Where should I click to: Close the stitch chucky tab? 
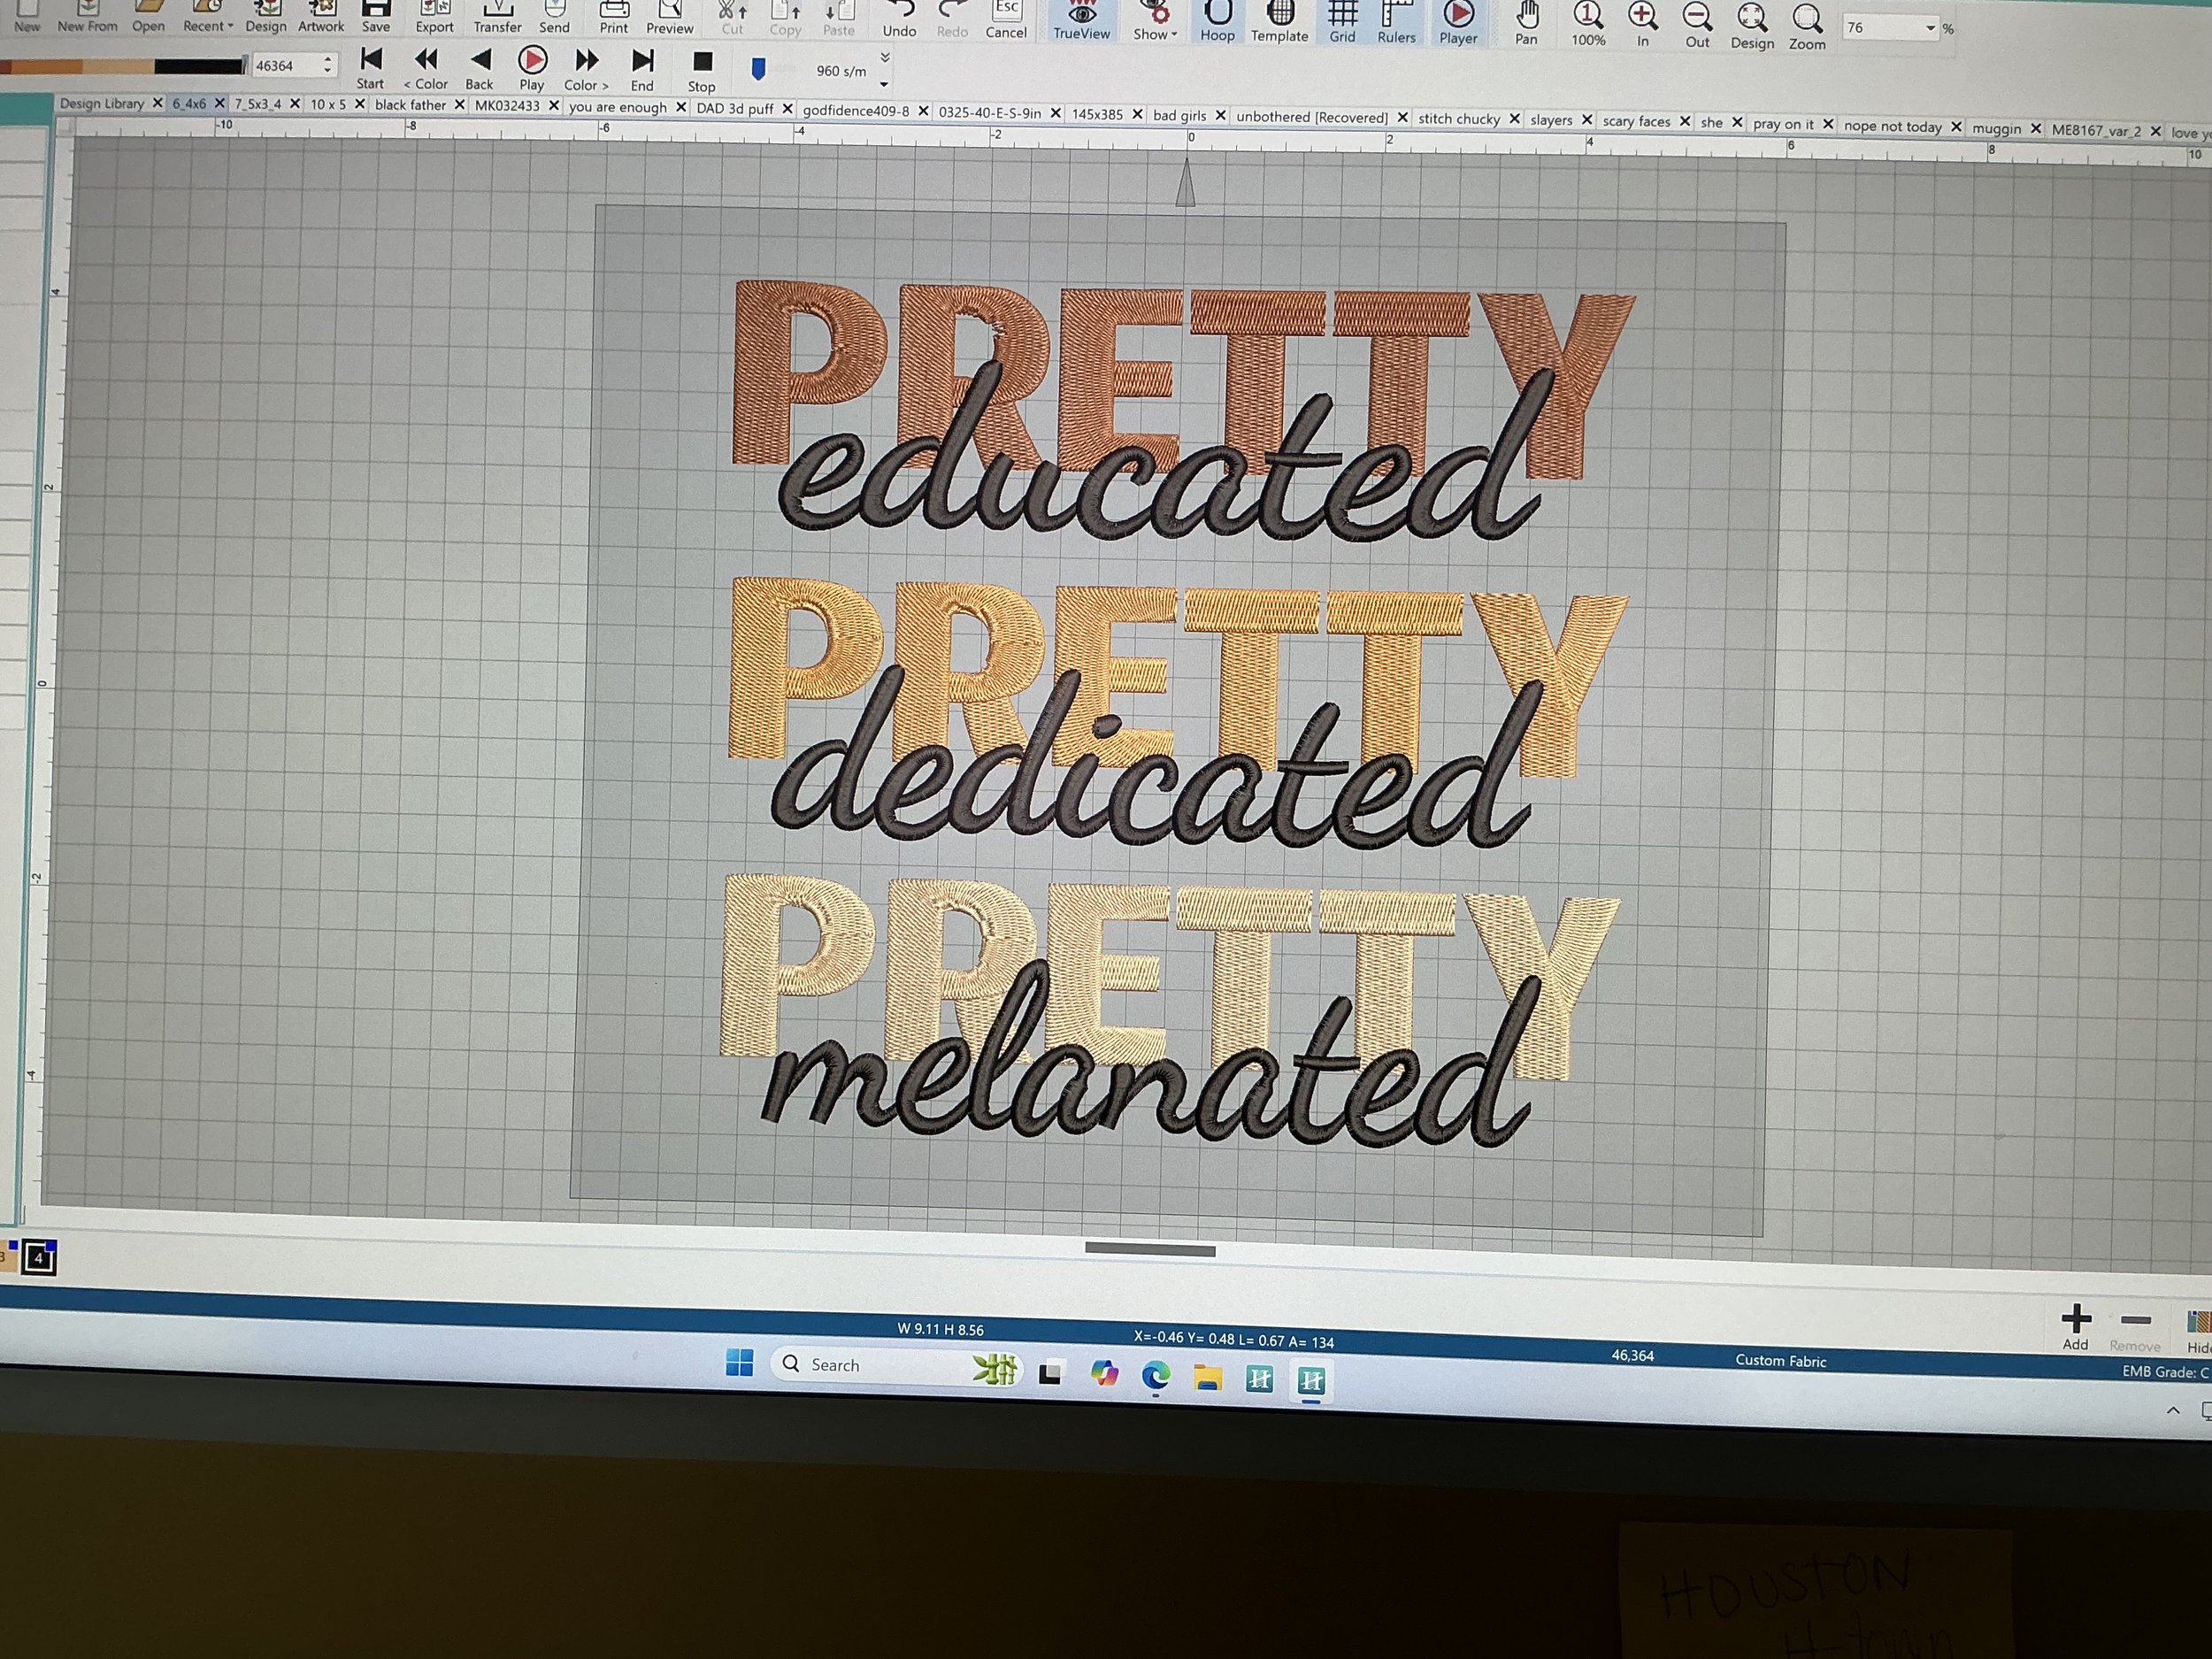[1514, 119]
